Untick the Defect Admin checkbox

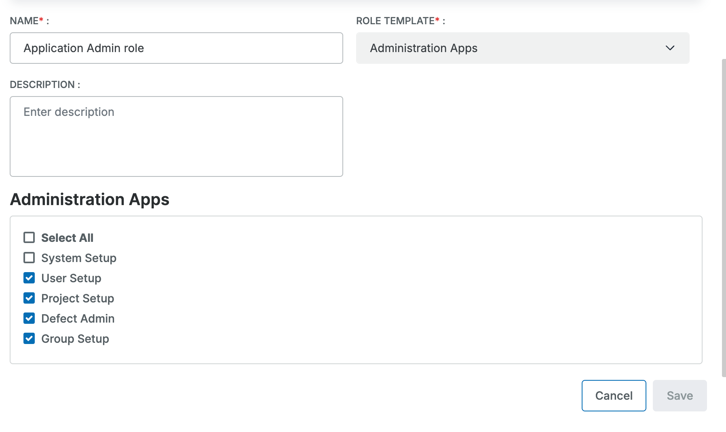pos(29,318)
